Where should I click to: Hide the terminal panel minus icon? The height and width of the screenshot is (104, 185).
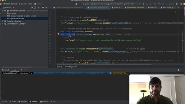click(x=182, y=70)
